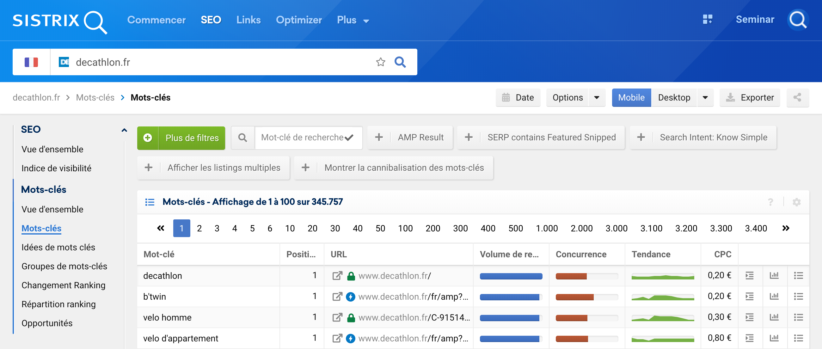Open external link icon for b'twin row
The width and height of the screenshot is (822, 349).
(x=337, y=296)
